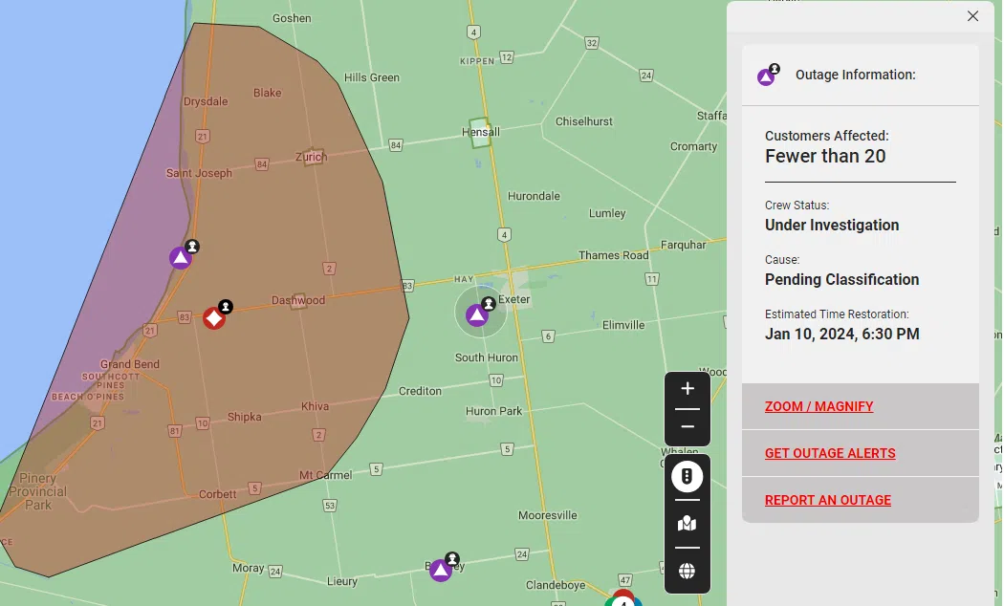The width and height of the screenshot is (1004, 606).
Task: Open the purple outage marker near Moray
Action: [441, 571]
